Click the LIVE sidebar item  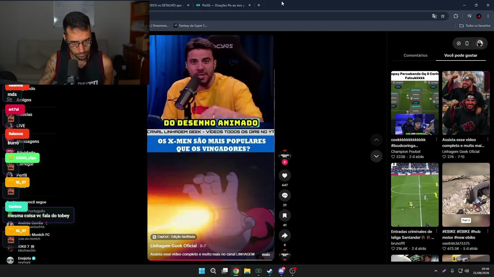tap(21, 126)
